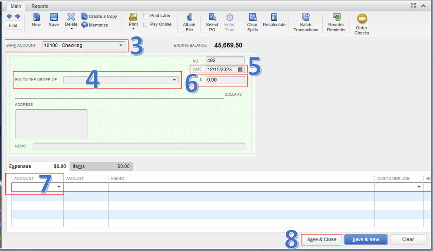
Task: Click the ending balance 45,669.50
Action: 228,45
